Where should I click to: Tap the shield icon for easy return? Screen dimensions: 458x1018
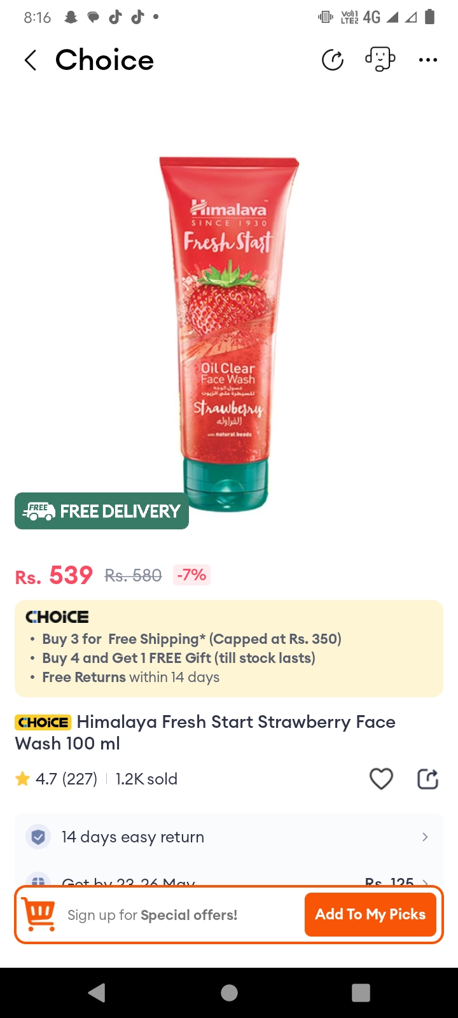[38, 837]
